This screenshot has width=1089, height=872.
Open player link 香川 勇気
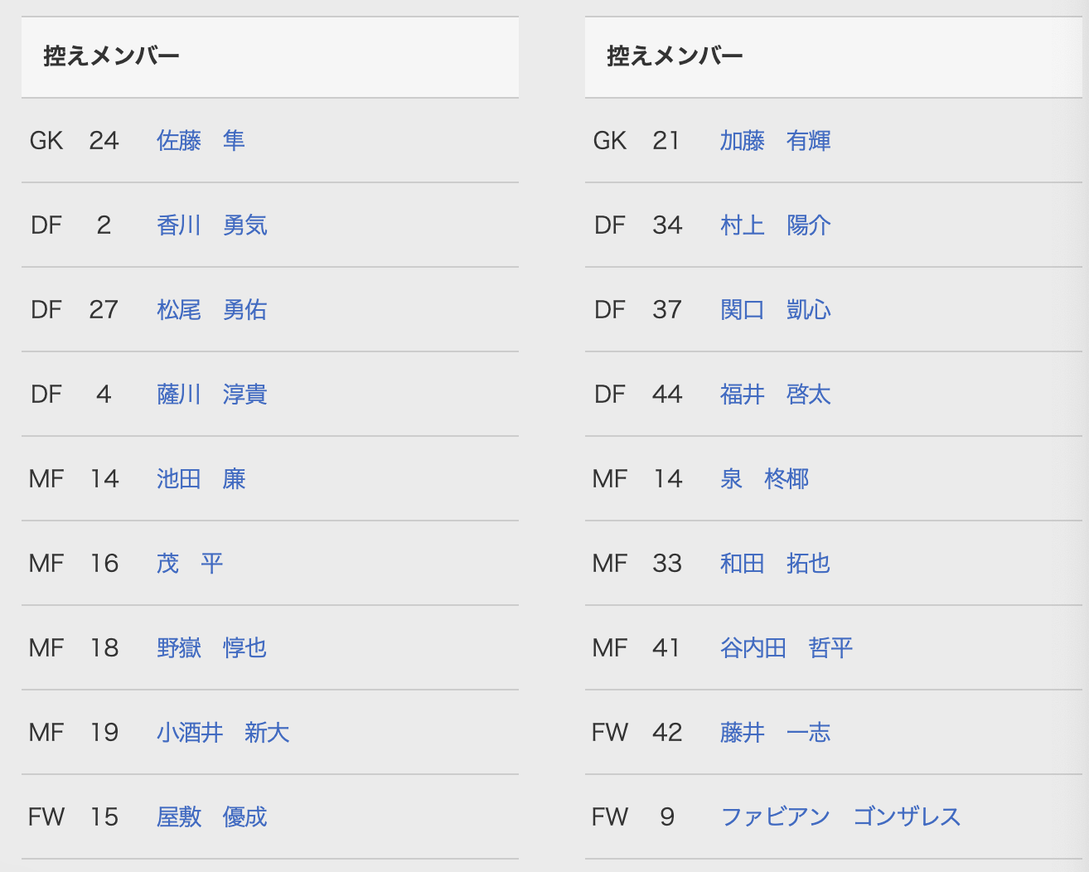[x=212, y=225]
